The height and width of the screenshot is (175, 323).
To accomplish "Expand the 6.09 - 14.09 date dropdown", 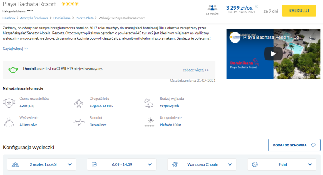I will (122, 164).
